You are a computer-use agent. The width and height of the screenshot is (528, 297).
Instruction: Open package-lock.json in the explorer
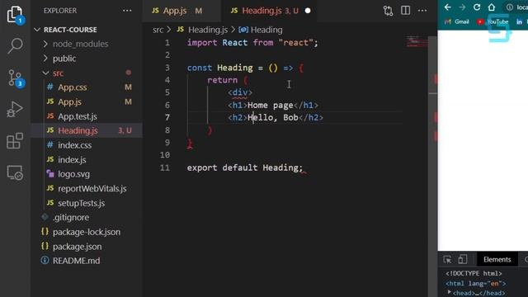[x=87, y=232]
